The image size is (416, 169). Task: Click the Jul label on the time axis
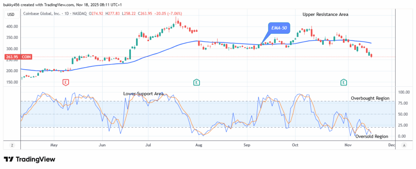point(149,145)
